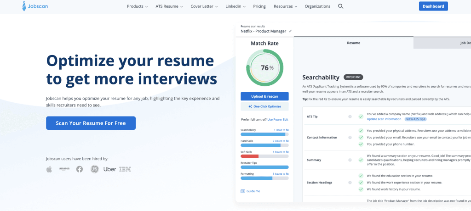This screenshot has width=471, height=211.
Task: Click the help icon next to Summary
Action: click(350, 160)
